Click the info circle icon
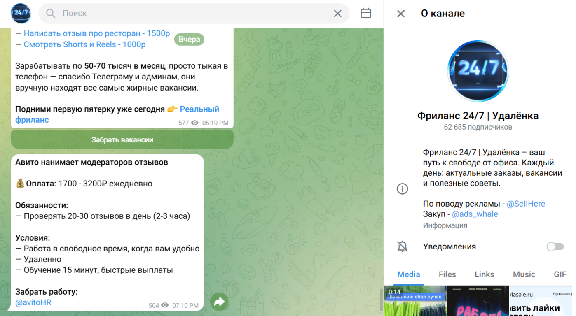The width and height of the screenshot is (576, 316). pyautogui.click(x=402, y=189)
